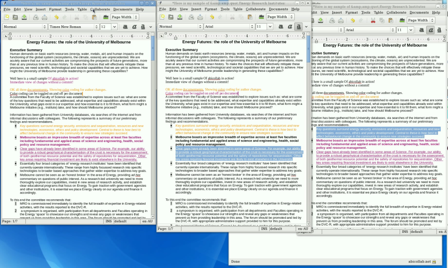Open the Table menu in the left window
Screen dimensions: 448x268
tap(82, 9)
